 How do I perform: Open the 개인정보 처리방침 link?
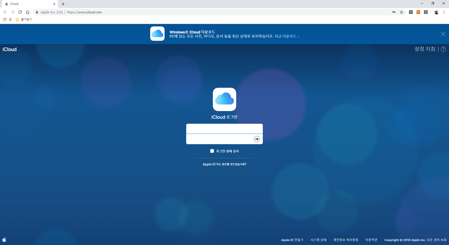tap(346, 240)
